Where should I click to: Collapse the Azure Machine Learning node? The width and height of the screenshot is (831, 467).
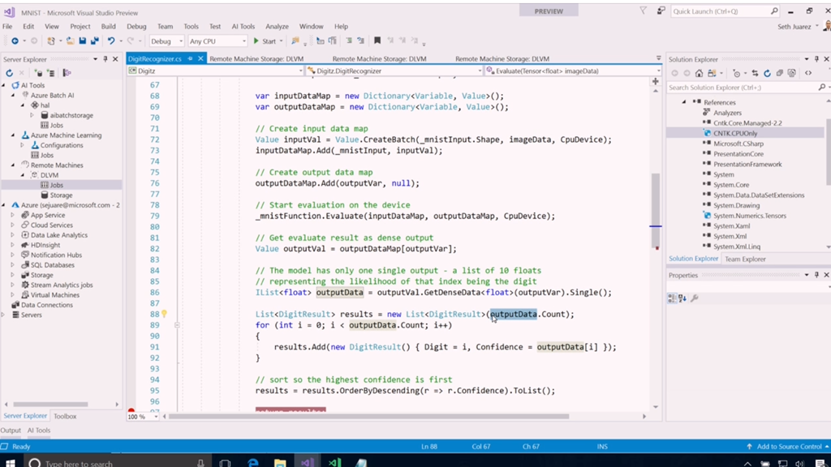(14, 135)
